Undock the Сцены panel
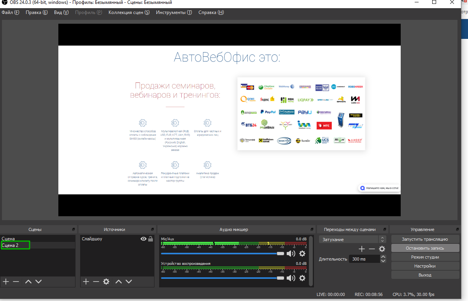 click(x=74, y=229)
